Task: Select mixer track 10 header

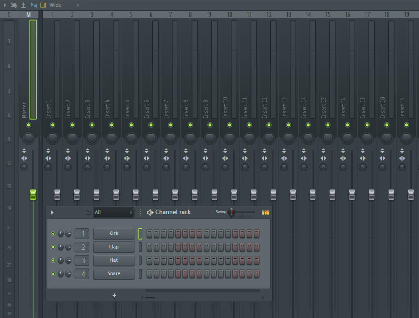Action: coord(230,15)
